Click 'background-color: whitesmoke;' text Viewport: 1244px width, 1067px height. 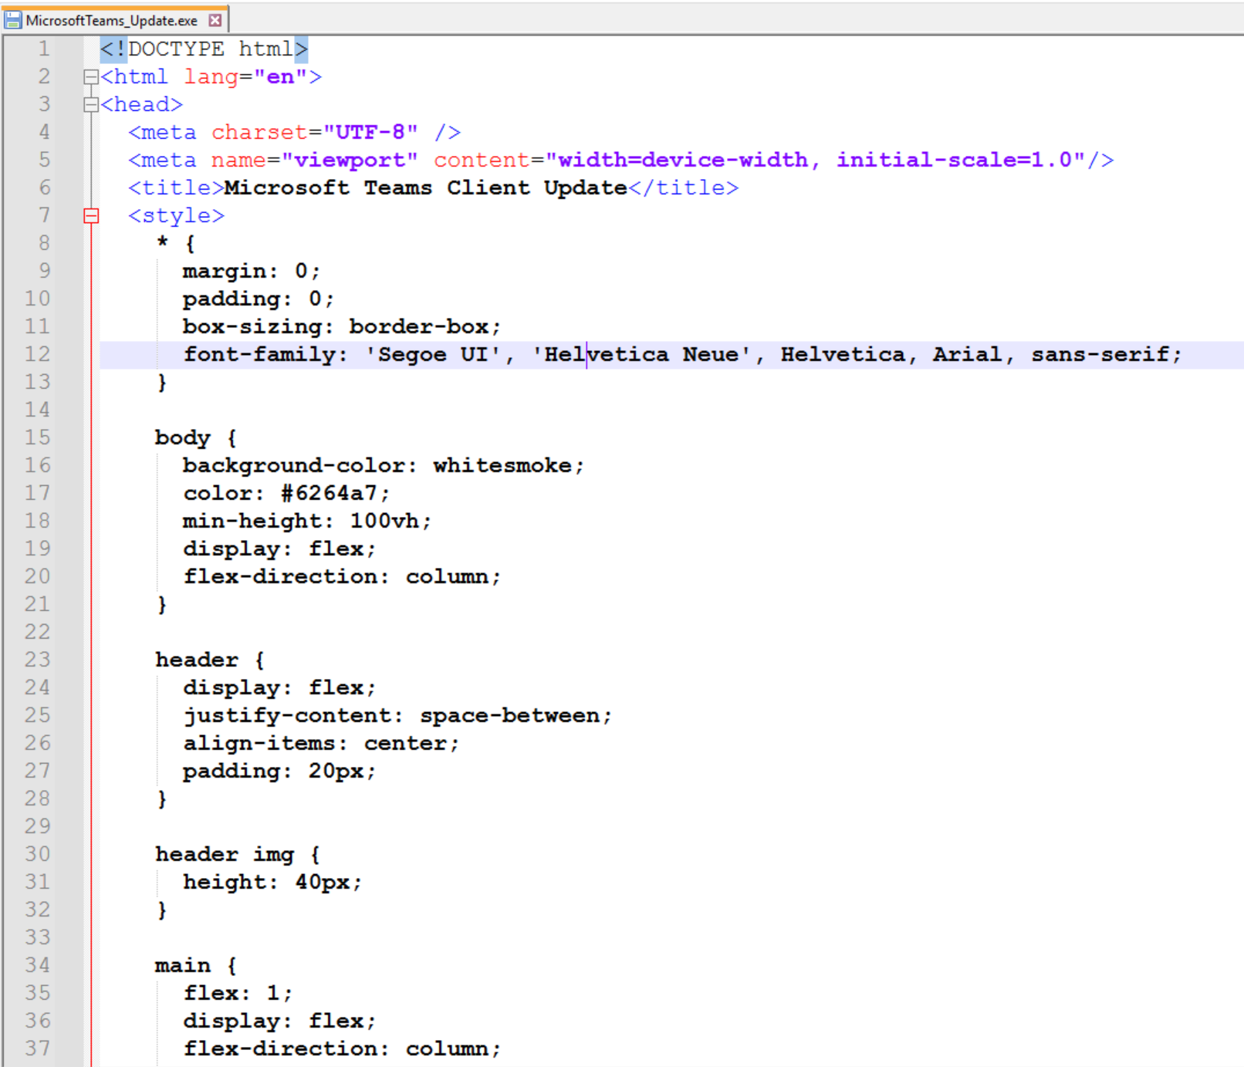[384, 465]
